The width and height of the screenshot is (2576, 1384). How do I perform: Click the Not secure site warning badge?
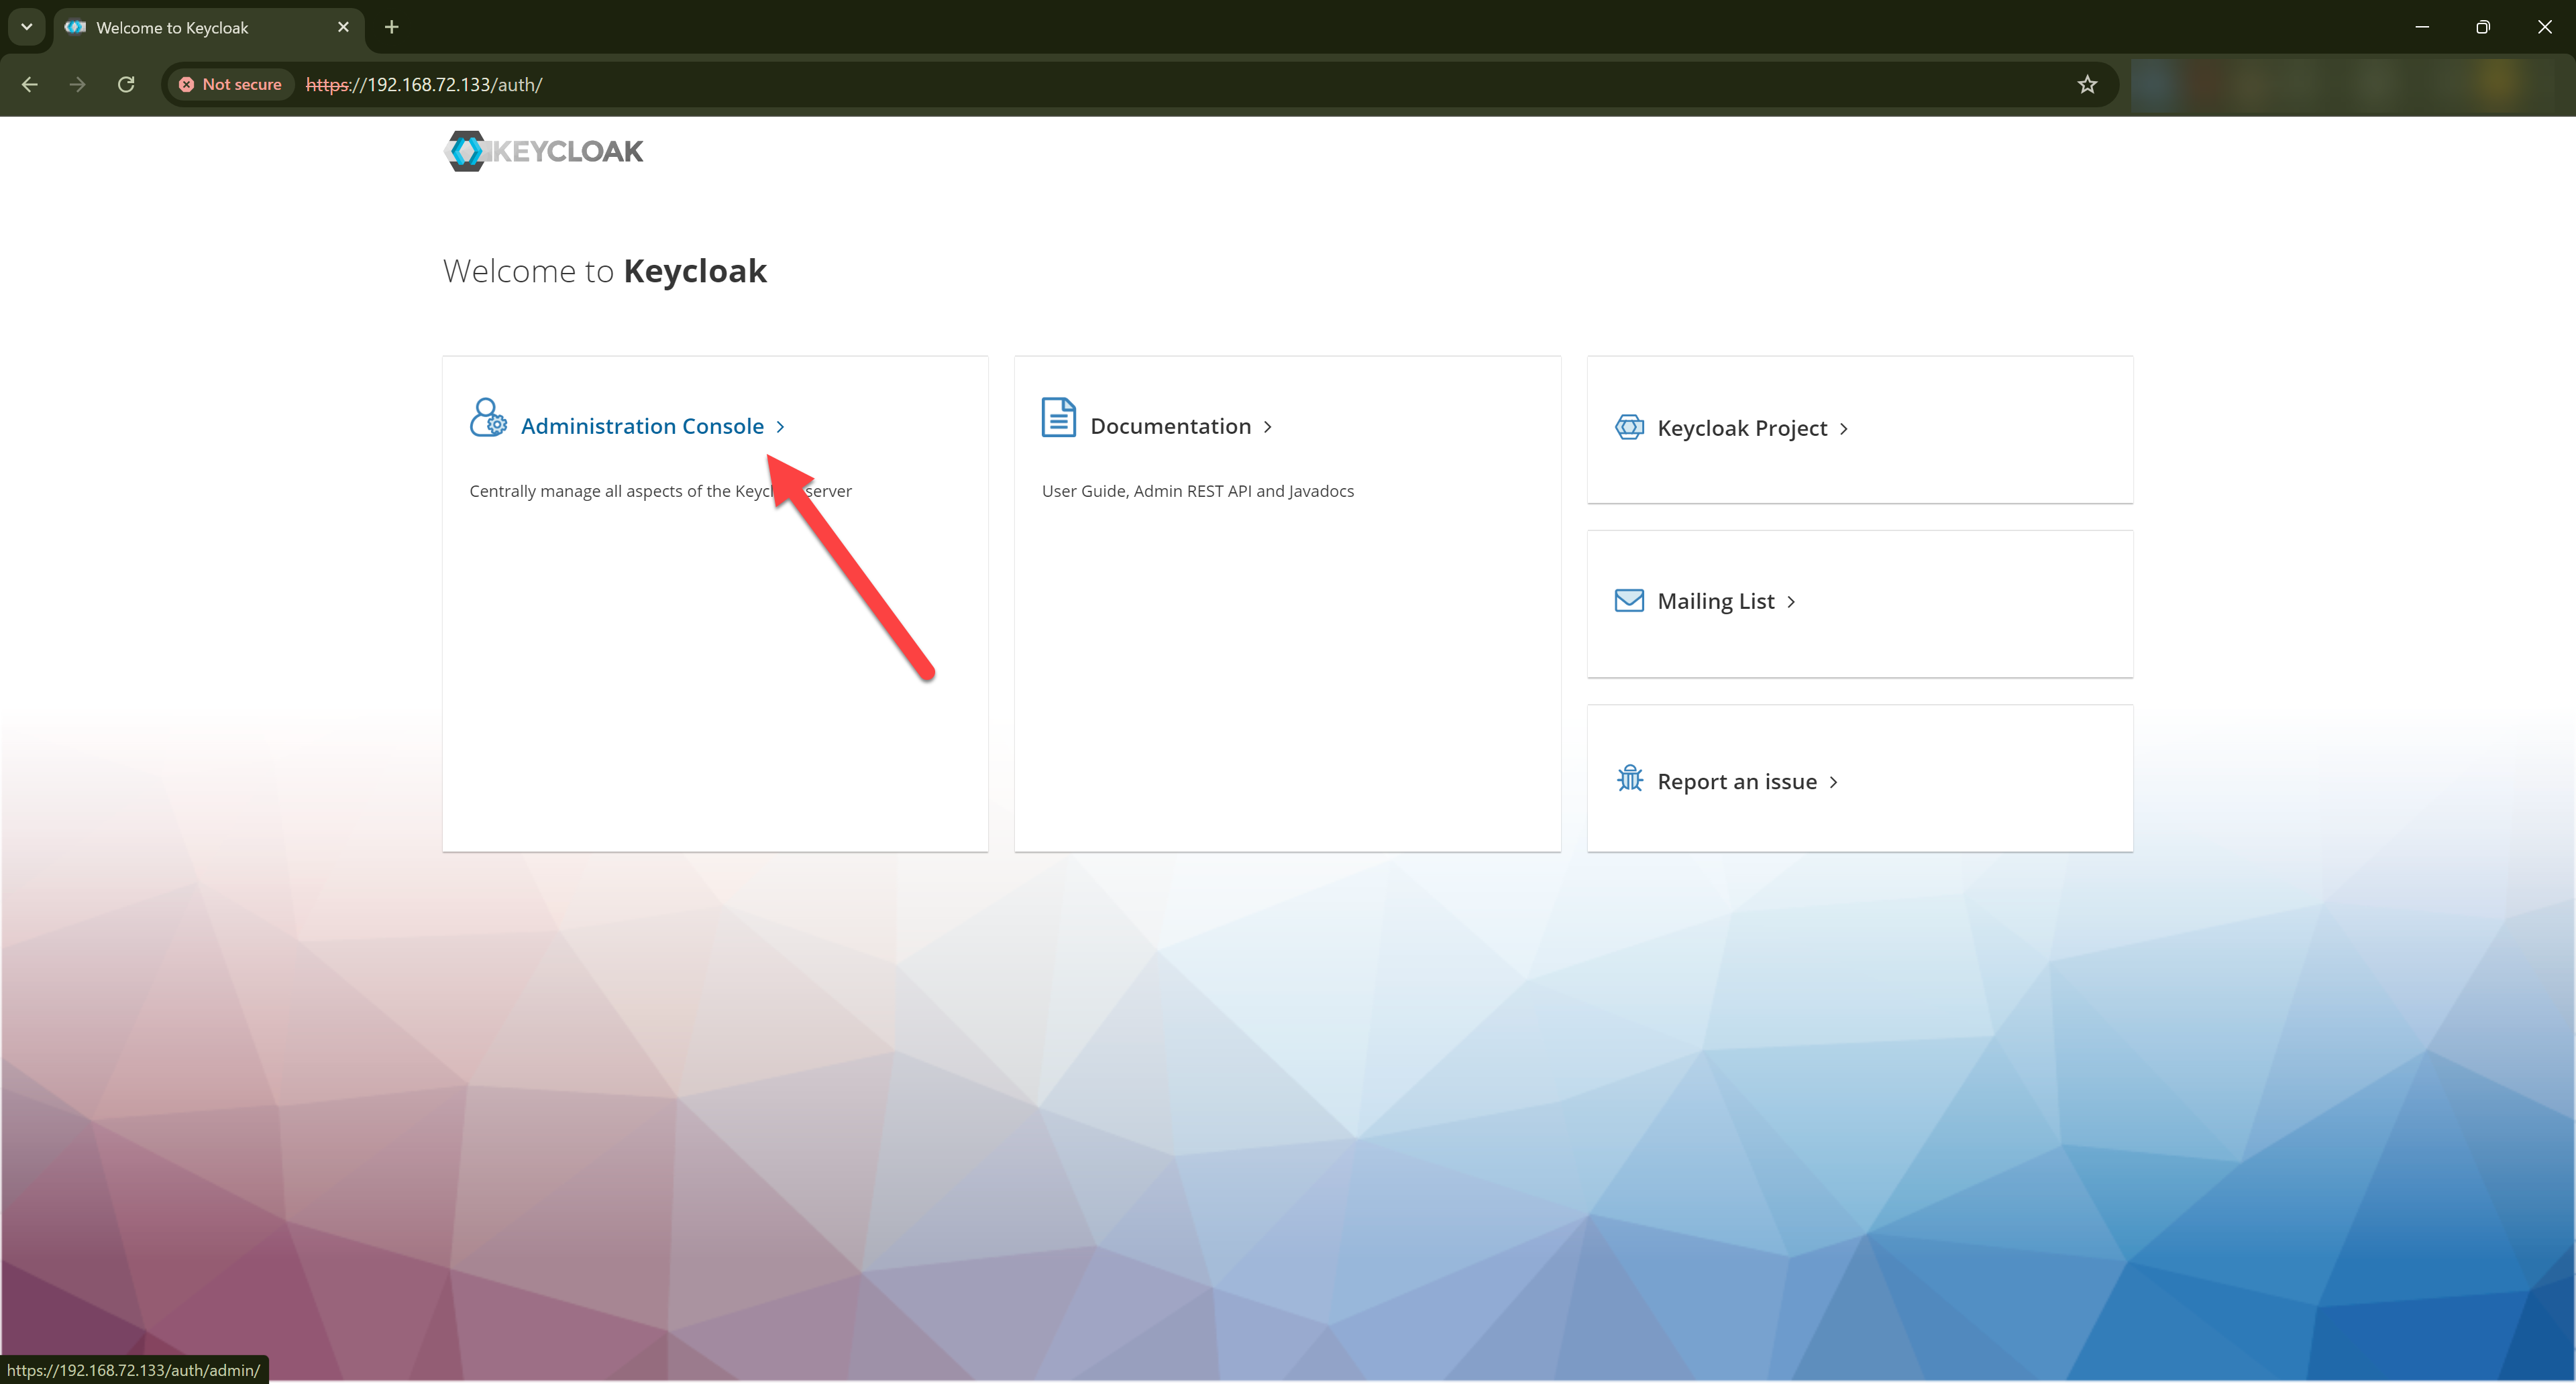click(x=231, y=85)
